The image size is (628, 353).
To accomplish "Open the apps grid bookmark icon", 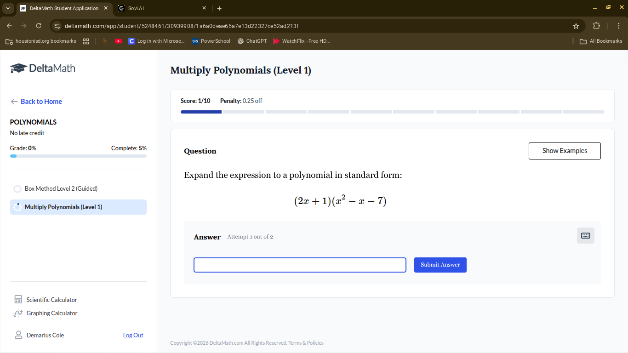I will click(86, 41).
